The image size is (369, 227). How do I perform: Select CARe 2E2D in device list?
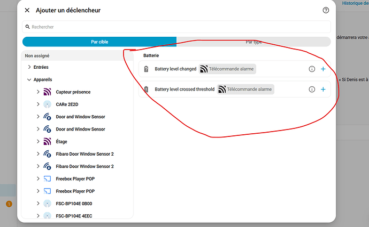tap(67, 104)
